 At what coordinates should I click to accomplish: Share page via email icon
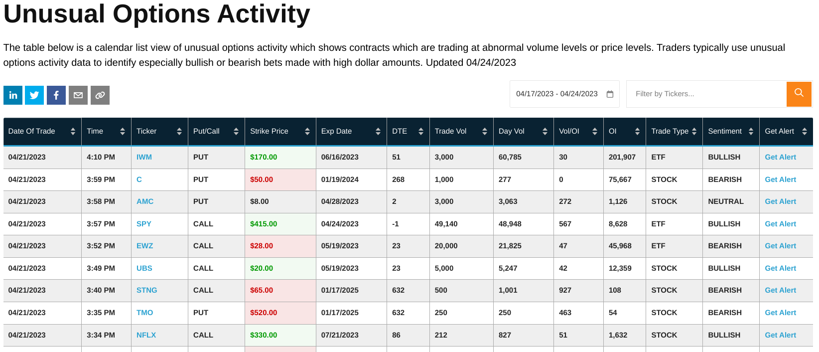tap(78, 95)
